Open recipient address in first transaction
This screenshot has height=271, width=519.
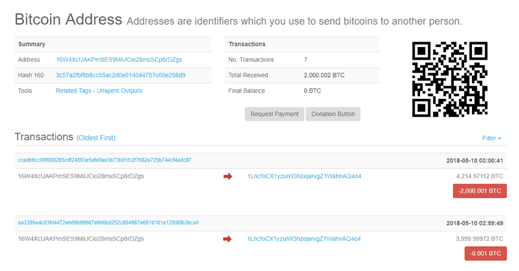(304, 176)
